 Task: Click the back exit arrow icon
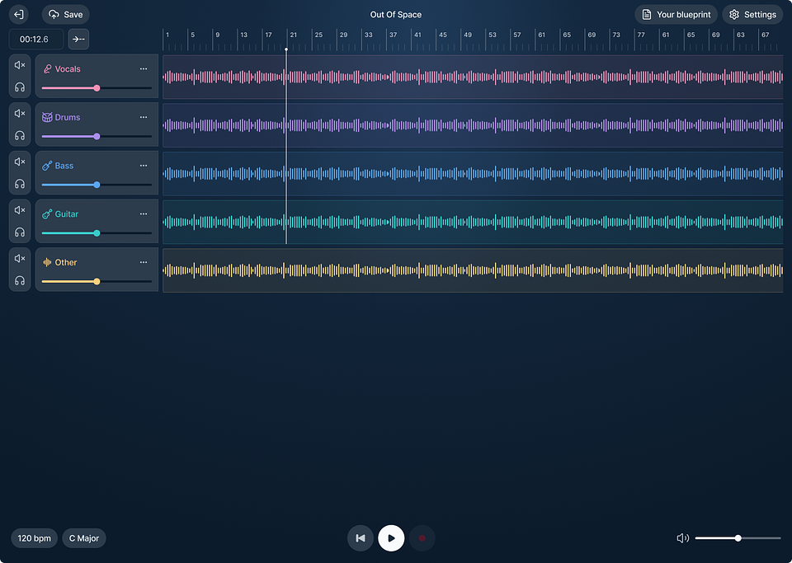(x=18, y=14)
